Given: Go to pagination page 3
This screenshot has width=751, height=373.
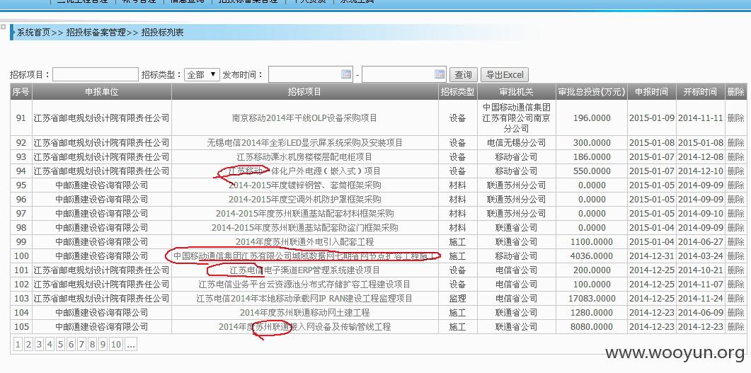Looking at the screenshot, I should pyautogui.click(x=39, y=344).
